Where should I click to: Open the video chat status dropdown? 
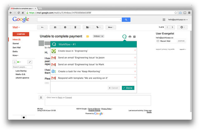coord(19,62)
